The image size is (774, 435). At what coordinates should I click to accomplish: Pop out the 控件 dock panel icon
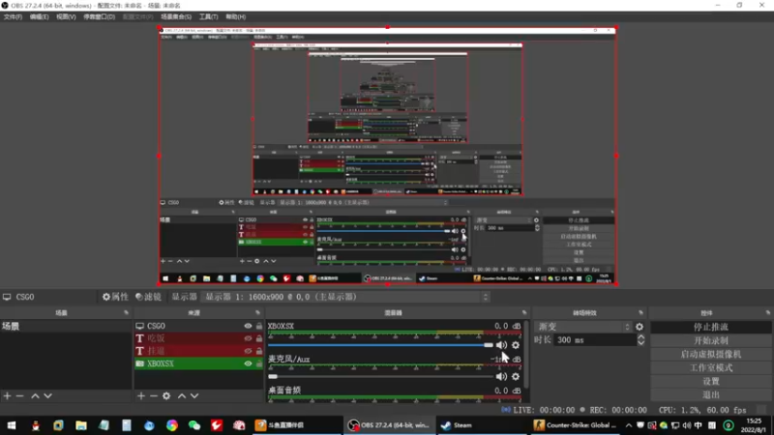(767, 312)
